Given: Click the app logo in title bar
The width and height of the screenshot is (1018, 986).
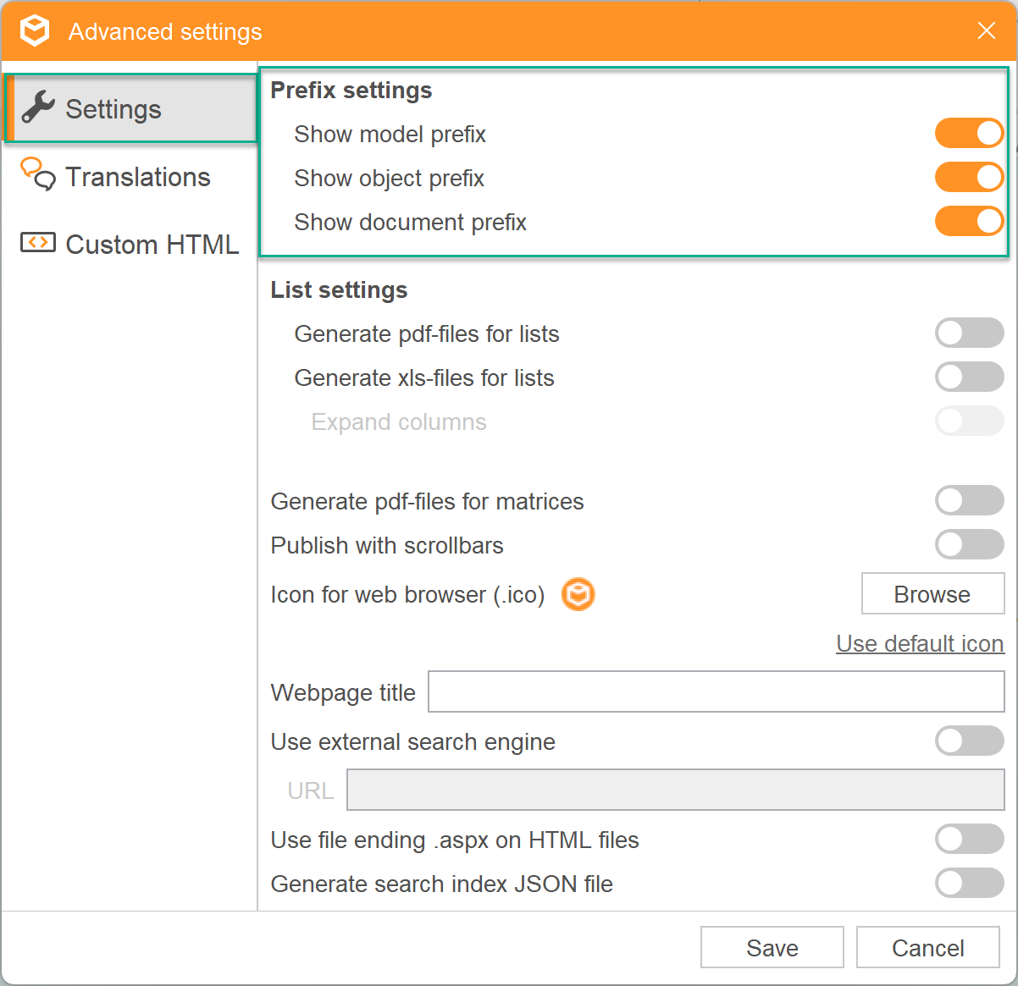Looking at the screenshot, I should tap(36, 31).
